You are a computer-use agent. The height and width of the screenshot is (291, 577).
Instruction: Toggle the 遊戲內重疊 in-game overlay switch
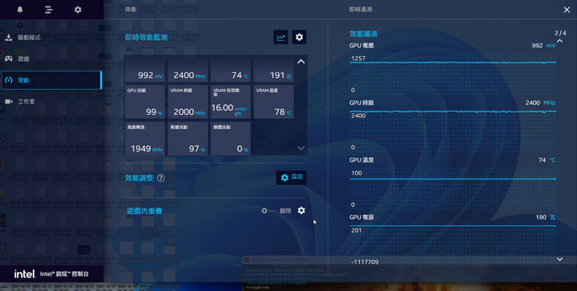(x=269, y=211)
